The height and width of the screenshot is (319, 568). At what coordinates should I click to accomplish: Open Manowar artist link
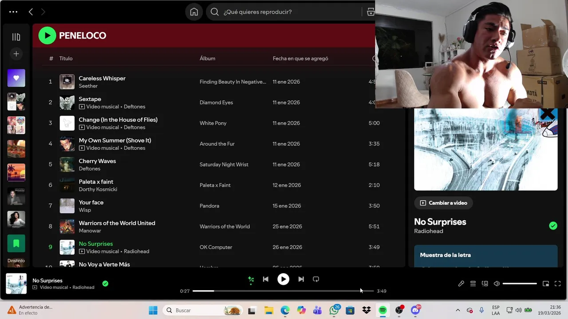pos(90,231)
